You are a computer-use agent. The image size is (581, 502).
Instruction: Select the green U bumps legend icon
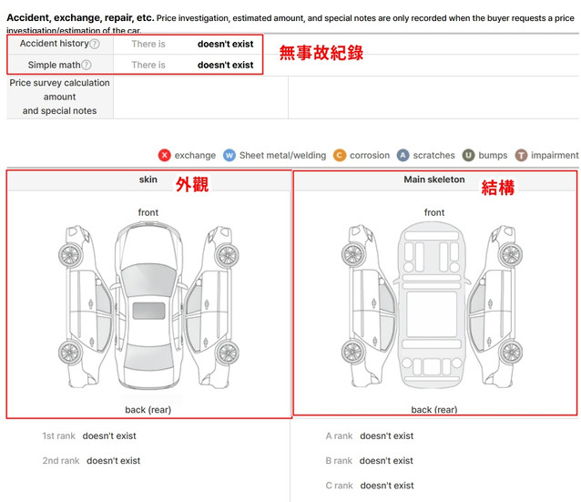(468, 156)
